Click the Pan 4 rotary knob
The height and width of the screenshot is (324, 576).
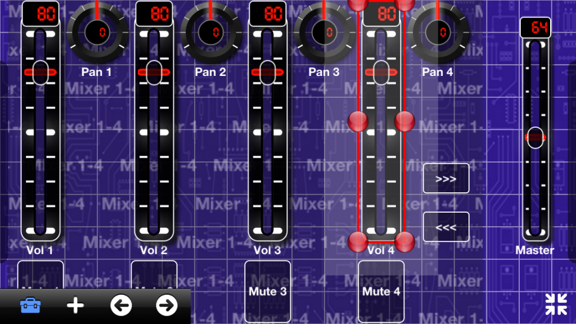(x=438, y=32)
